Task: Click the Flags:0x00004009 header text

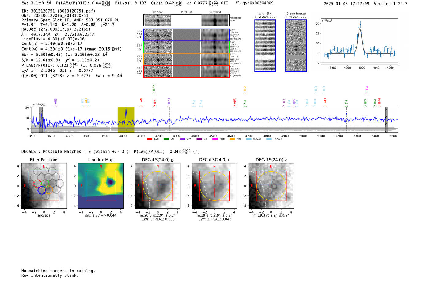Action: tap(254, 3)
